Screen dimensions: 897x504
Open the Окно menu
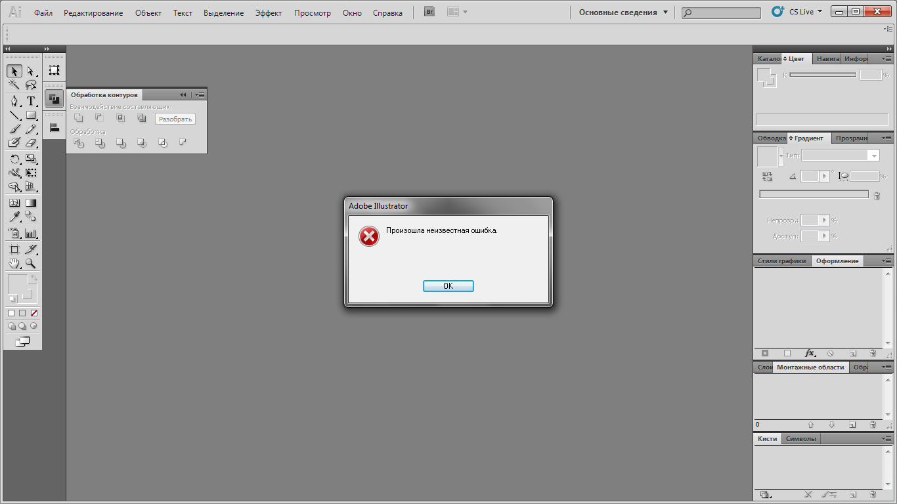click(x=352, y=13)
